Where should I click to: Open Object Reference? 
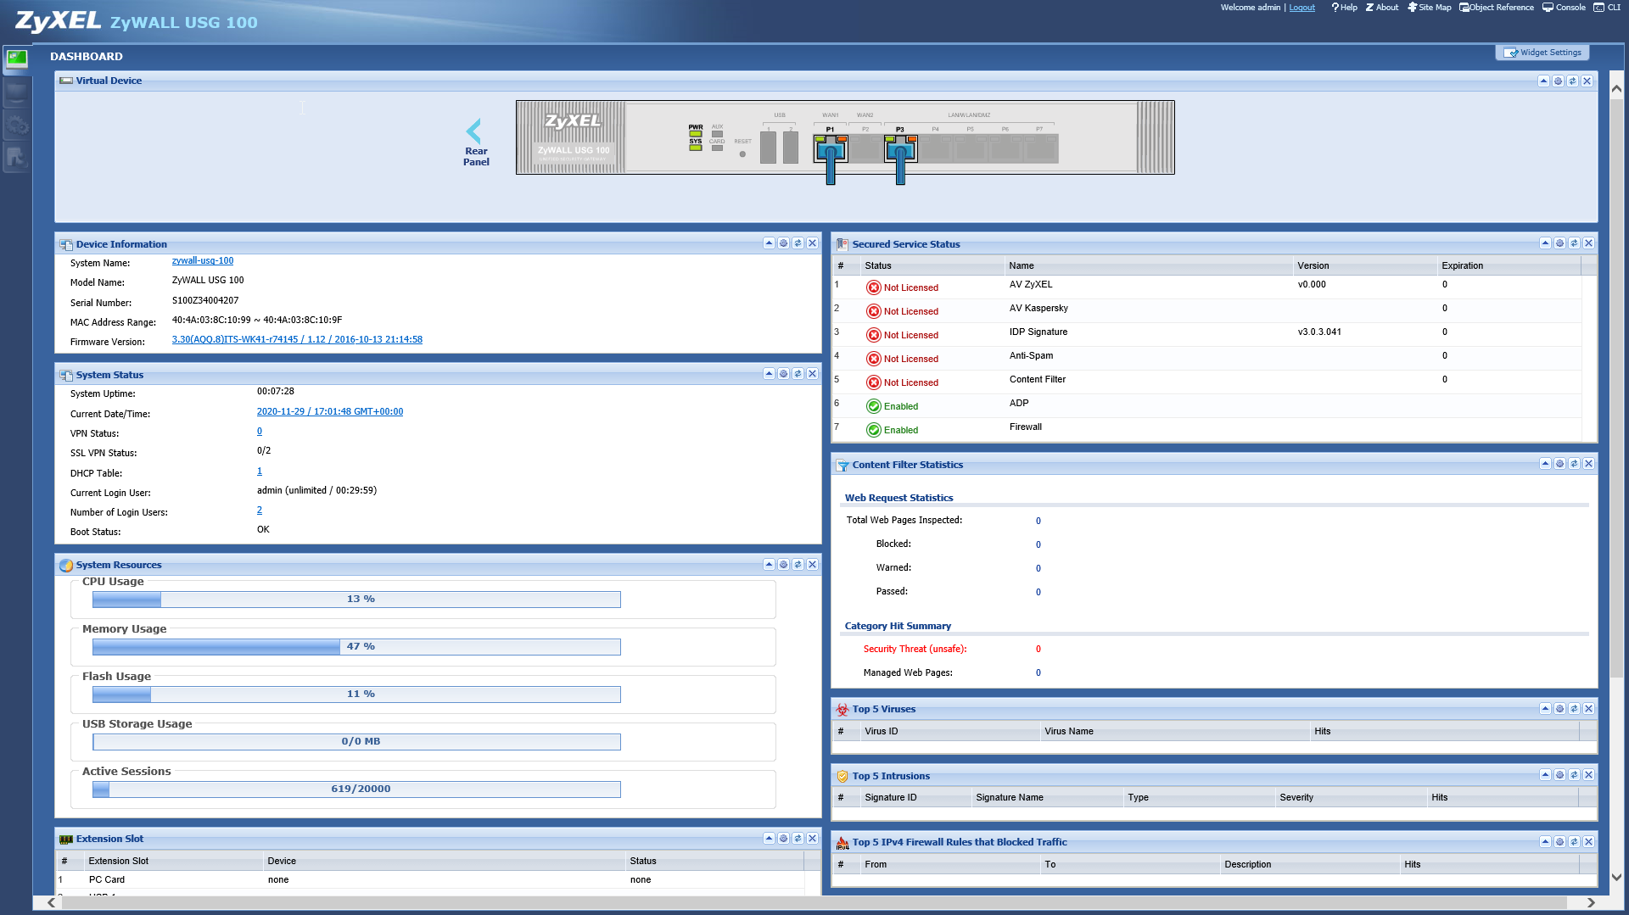(x=1497, y=8)
